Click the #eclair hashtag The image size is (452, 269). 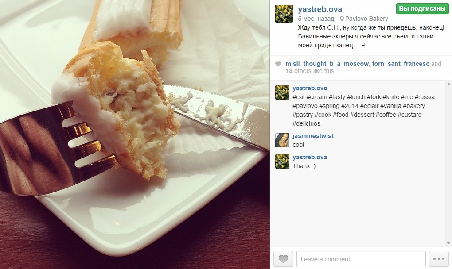click(369, 106)
